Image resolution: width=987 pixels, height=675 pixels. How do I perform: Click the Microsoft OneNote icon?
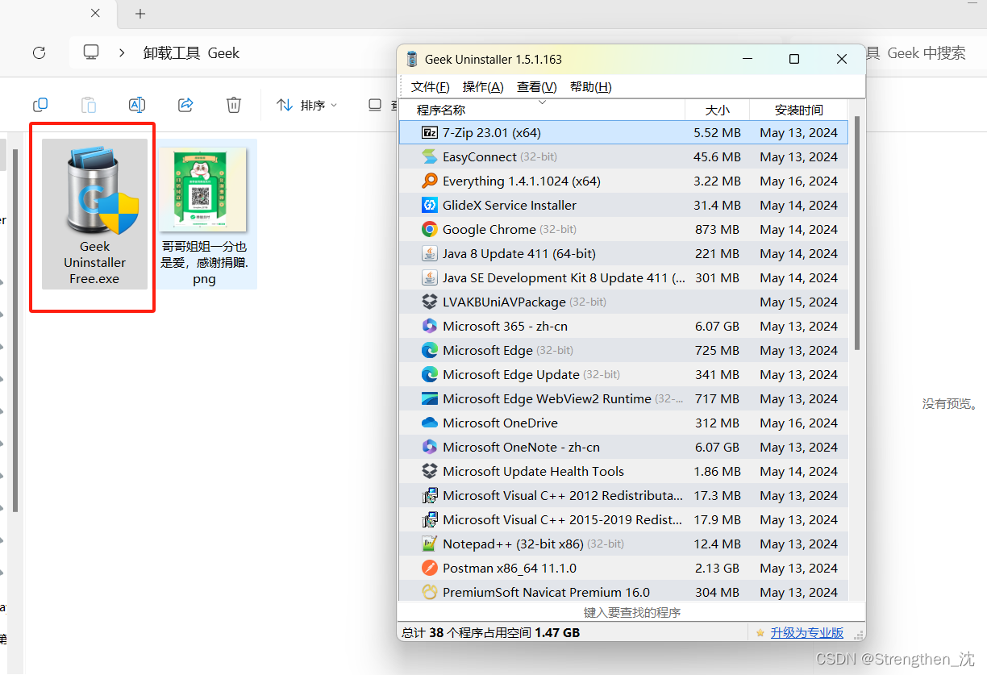pyautogui.click(x=430, y=447)
